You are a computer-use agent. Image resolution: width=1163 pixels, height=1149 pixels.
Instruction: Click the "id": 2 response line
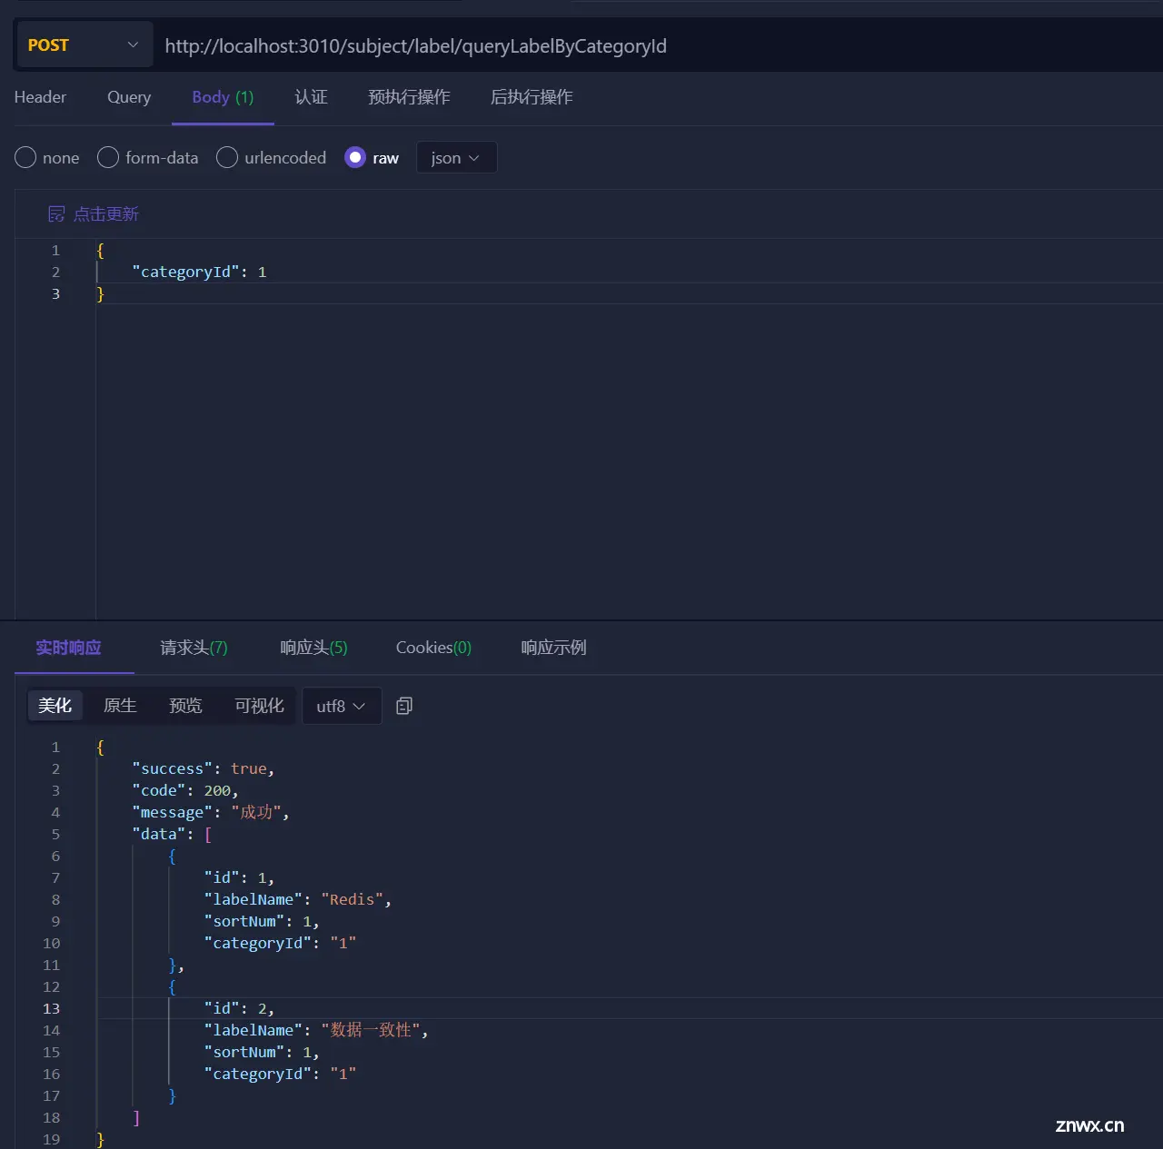pos(239,1008)
